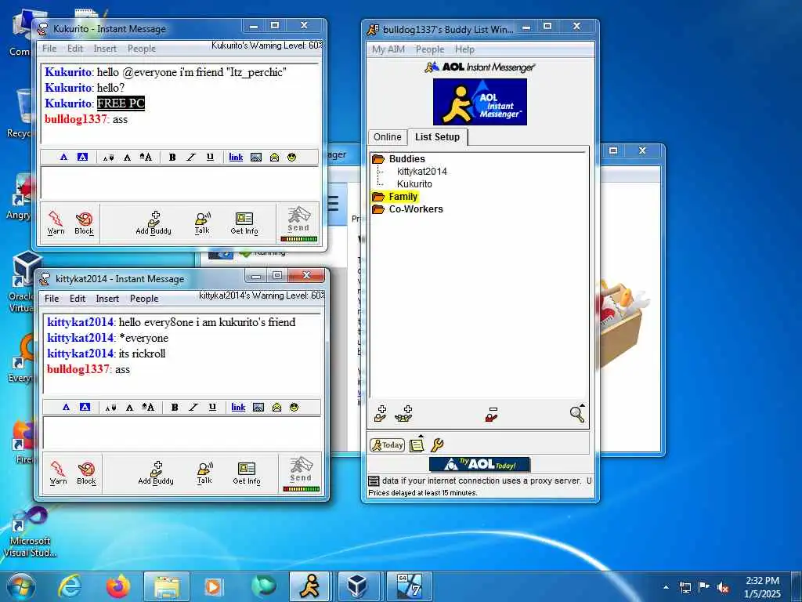Toggle italic formatting in kittykat2014 window
Viewport: 802px width, 602px height.
point(193,408)
